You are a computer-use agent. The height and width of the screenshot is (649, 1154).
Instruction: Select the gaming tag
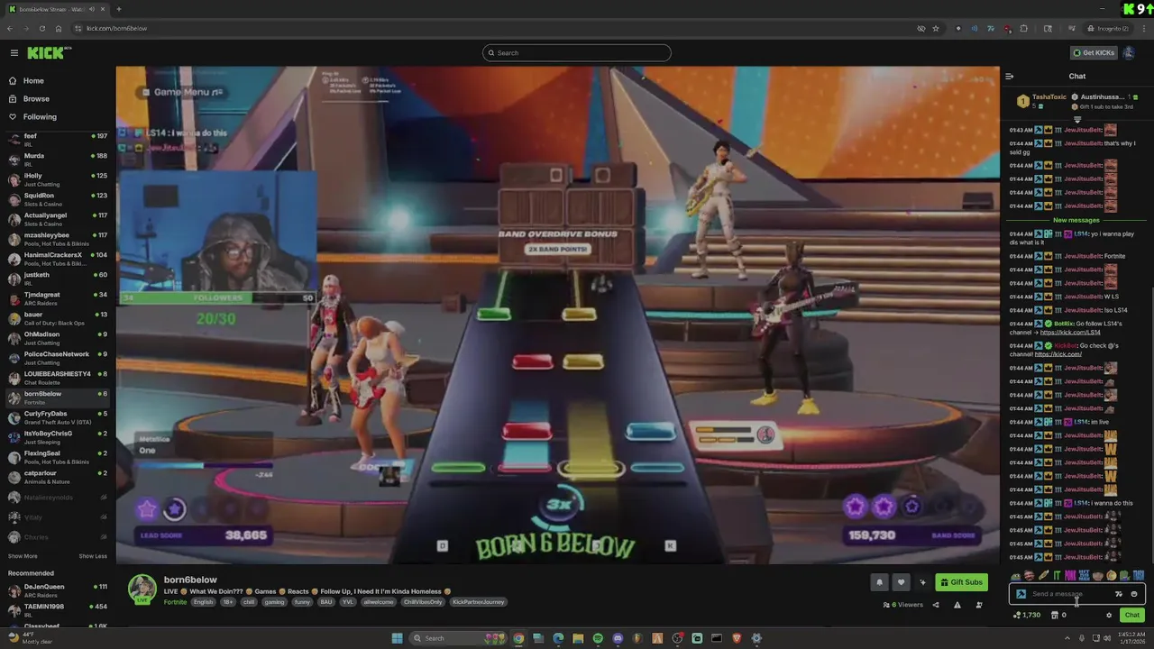tap(274, 602)
